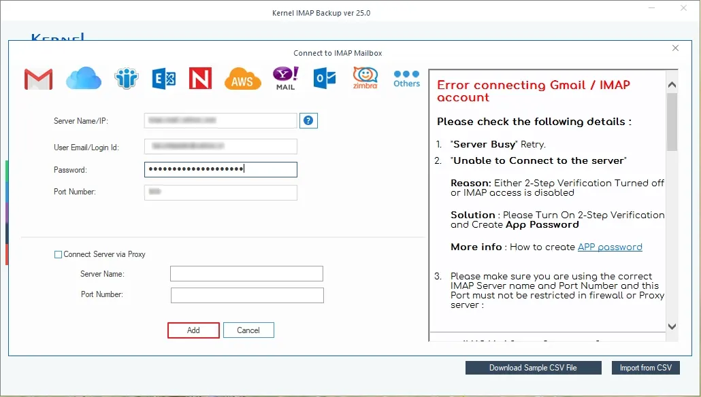The image size is (701, 397).
Task: Click Import from CSV button
Action: pos(646,368)
